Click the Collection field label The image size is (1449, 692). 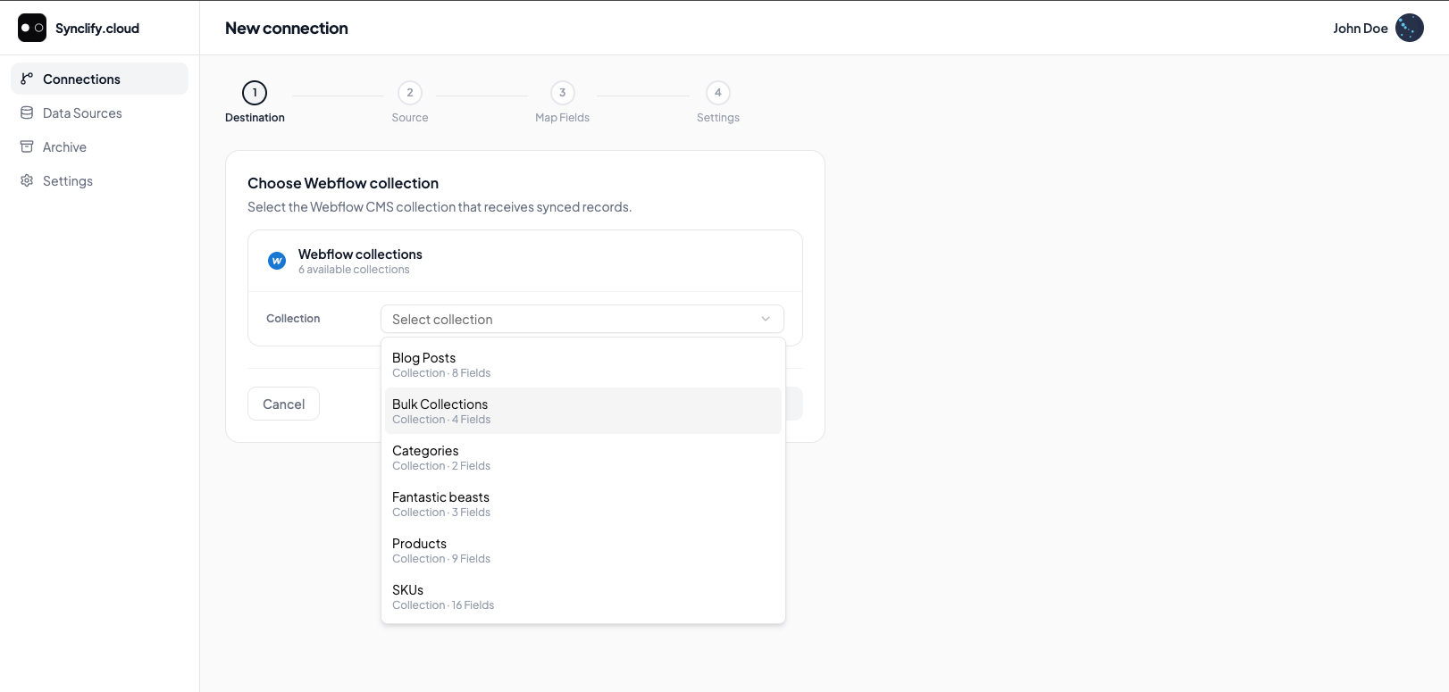pos(293,319)
